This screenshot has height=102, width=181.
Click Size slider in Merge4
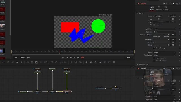pyautogui.click(x=161, y=19)
